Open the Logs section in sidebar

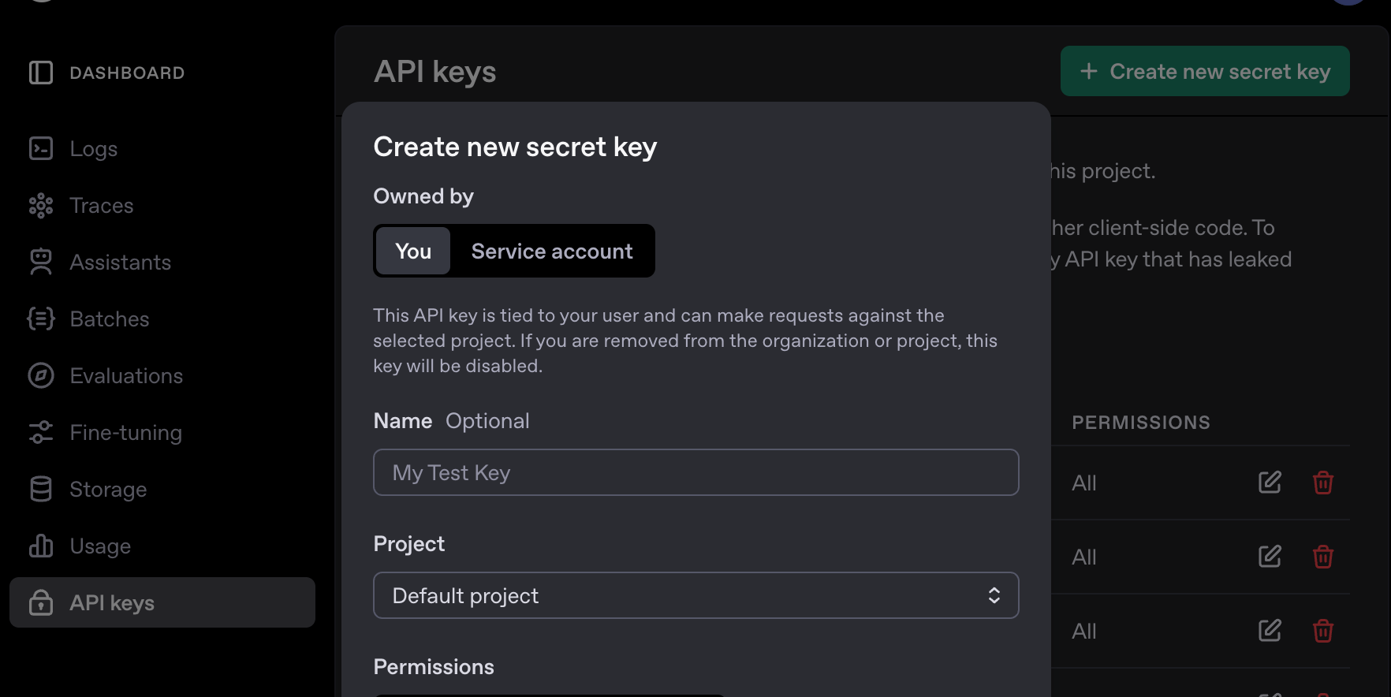(92, 148)
